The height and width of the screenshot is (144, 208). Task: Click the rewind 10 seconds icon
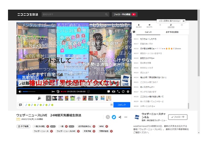pyautogui.click(x=58, y=92)
